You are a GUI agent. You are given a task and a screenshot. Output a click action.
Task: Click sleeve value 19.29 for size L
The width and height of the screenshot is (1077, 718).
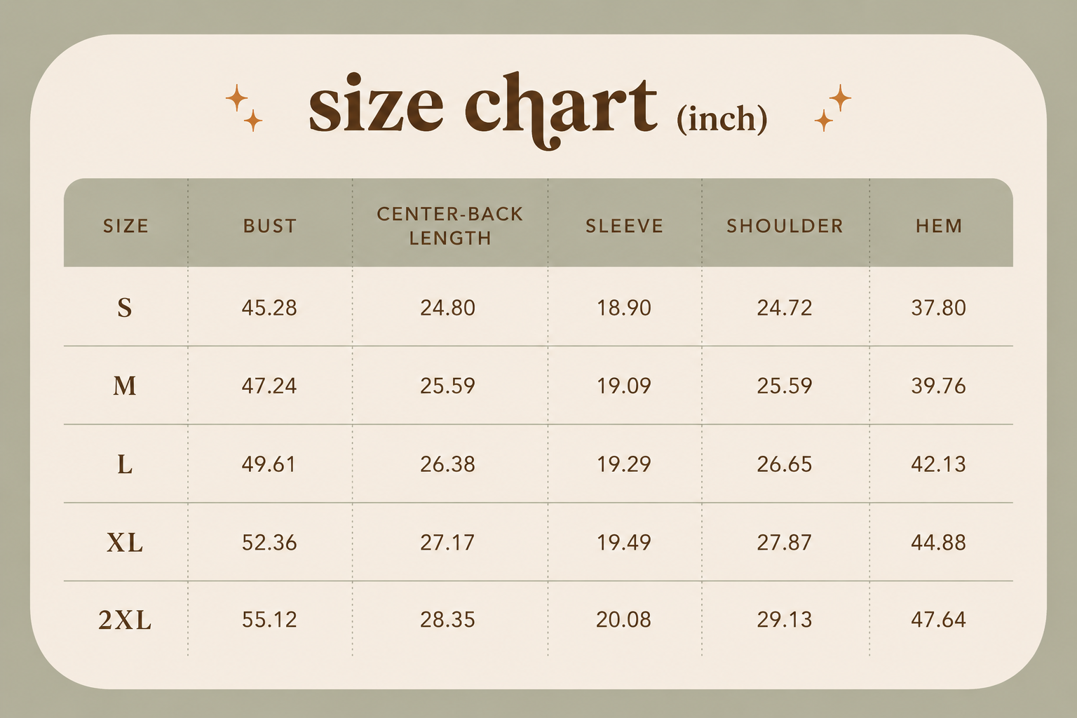[x=624, y=464]
